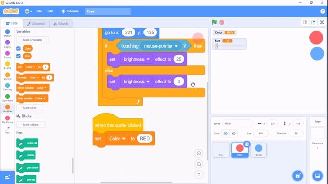The height and width of the screenshot is (184, 328).
Task: Click the erase all pen block
Action: (x=27, y=143)
